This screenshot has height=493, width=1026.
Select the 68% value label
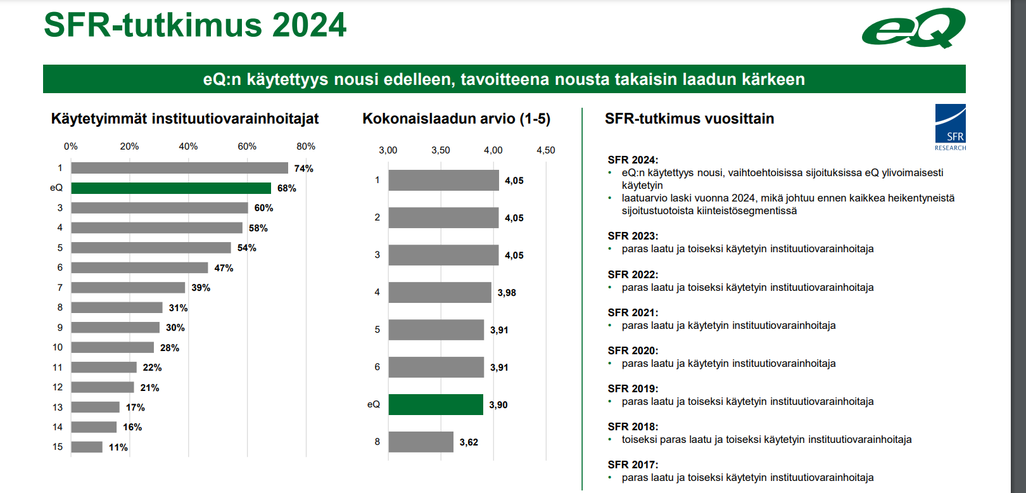pos(287,188)
